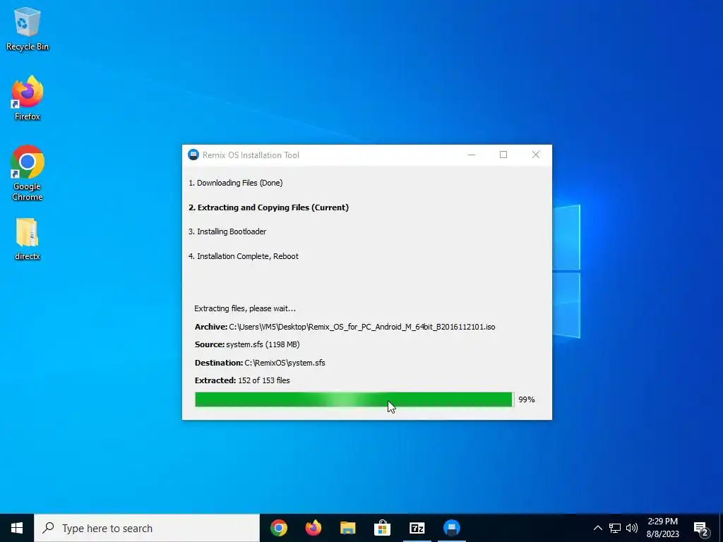Open the network status tray icon

(x=615, y=528)
